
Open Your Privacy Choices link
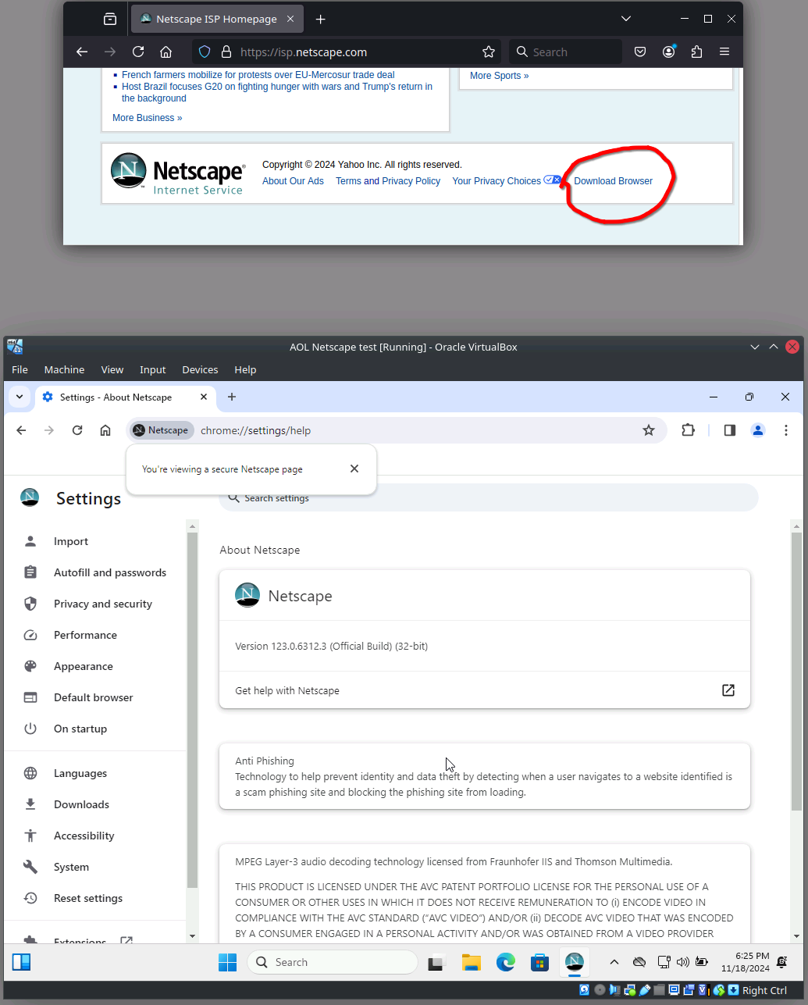pyautogui.click(x=506, y=181)
